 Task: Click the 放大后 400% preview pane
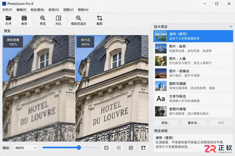point(112,88)
